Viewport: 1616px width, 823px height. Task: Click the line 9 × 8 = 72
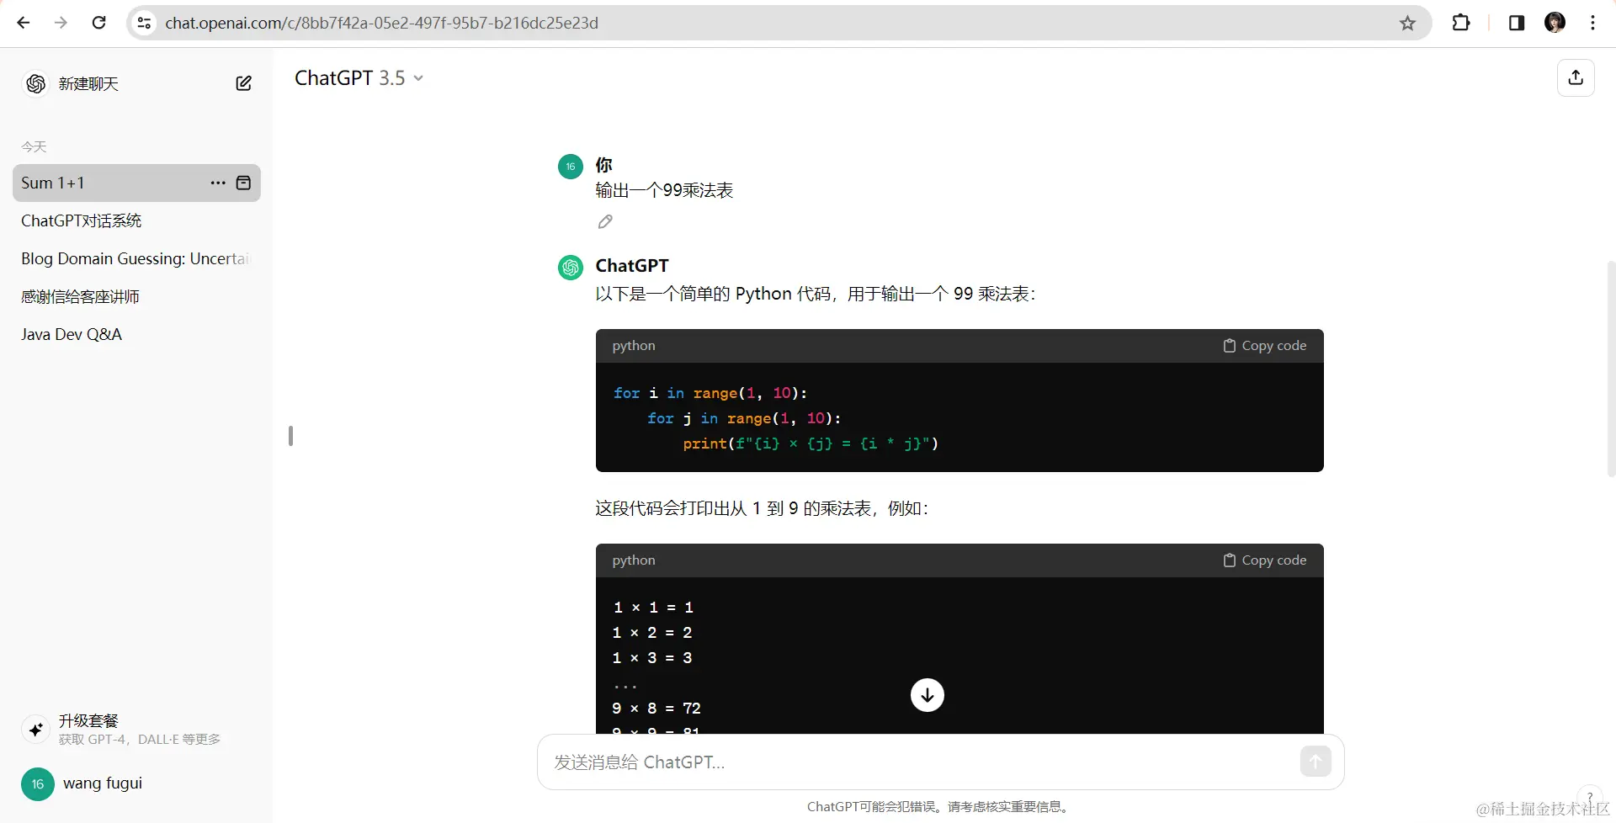[656, 709]
